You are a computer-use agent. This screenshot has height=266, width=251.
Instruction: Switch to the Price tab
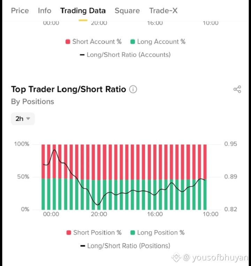(20, 11)
